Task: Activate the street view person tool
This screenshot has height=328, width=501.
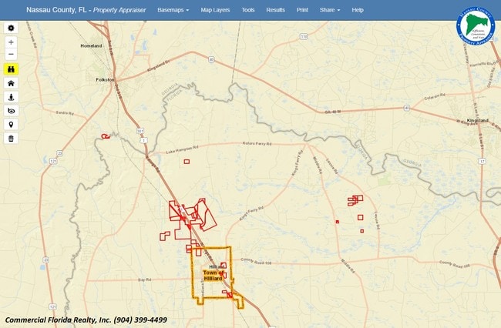Action: pyautogui.click(x=11, y=97)
